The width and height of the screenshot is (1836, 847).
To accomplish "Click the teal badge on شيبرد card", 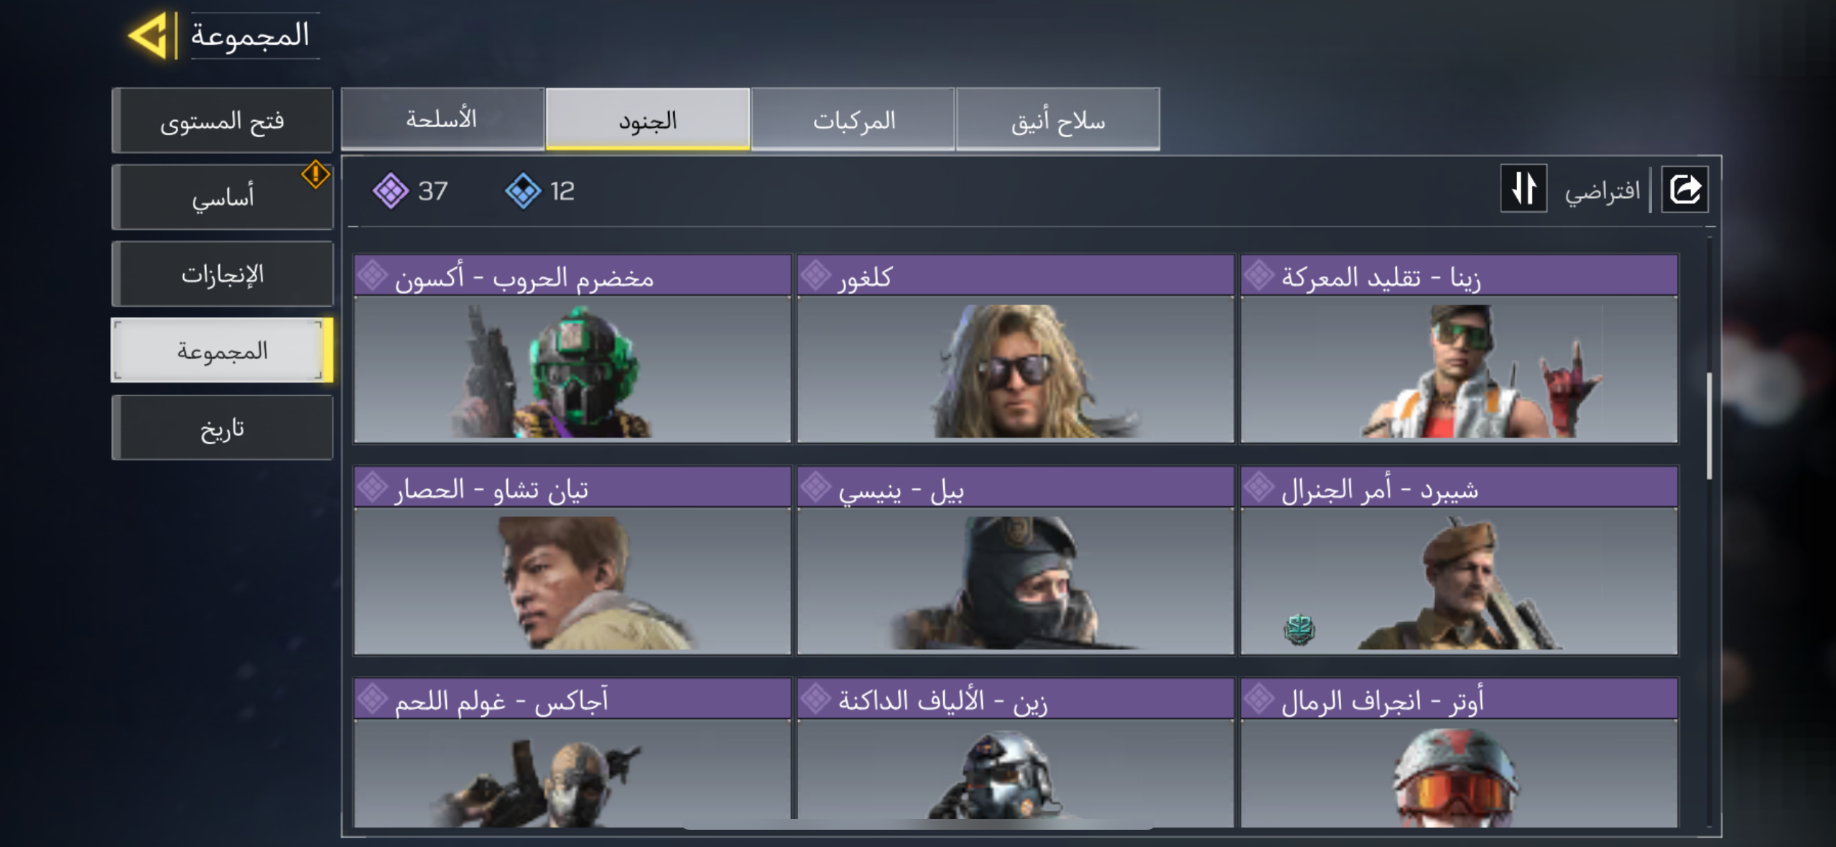I will pos(1299,629).
